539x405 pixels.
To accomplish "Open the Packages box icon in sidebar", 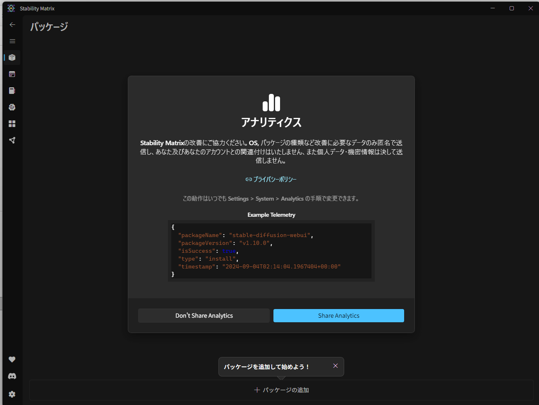I will 12,58.
